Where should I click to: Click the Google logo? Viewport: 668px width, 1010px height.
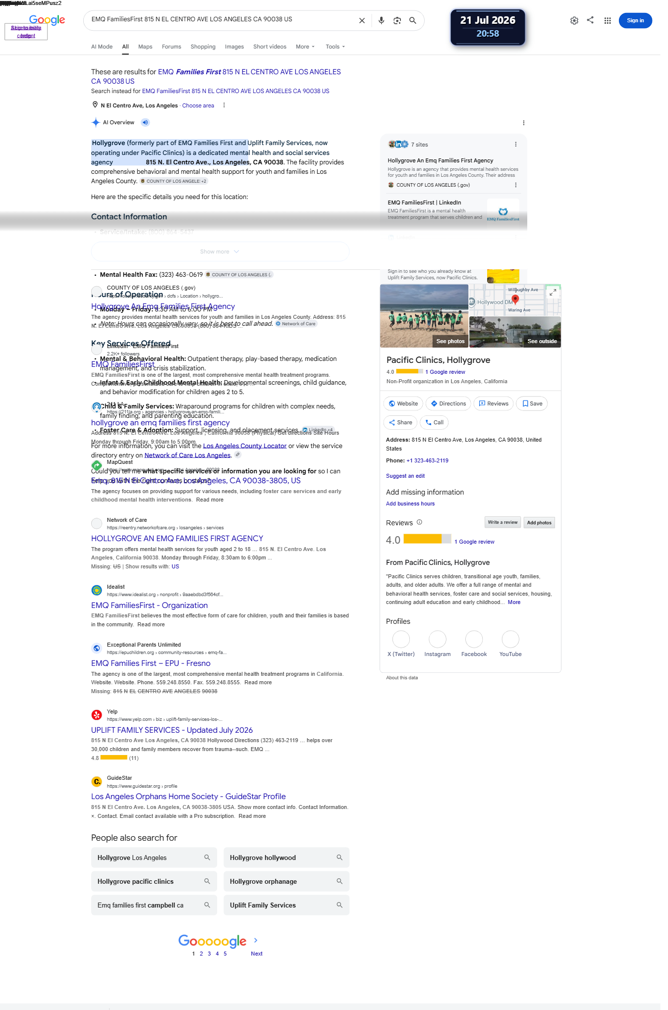point(47,20)
